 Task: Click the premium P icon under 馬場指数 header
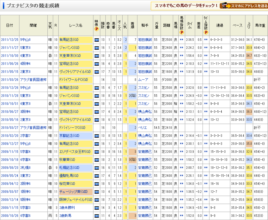tap(181, 32)
